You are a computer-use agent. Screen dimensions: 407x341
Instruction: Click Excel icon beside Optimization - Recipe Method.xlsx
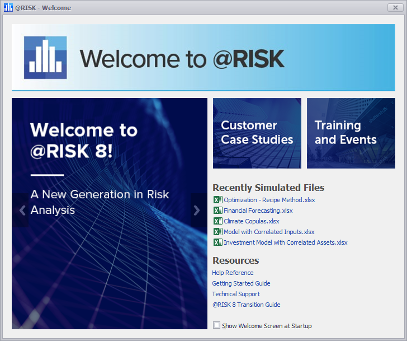pyautogui.click(x=217, y=200)
